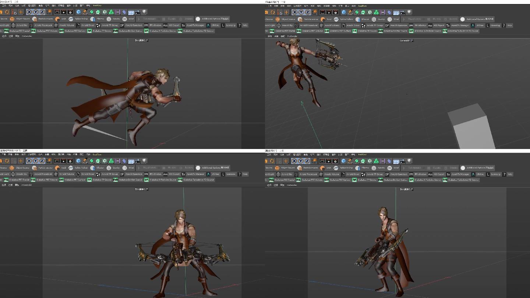
Task: Toggle Y axis lock in the leaping-character window
Action: [x=36, y=12]
